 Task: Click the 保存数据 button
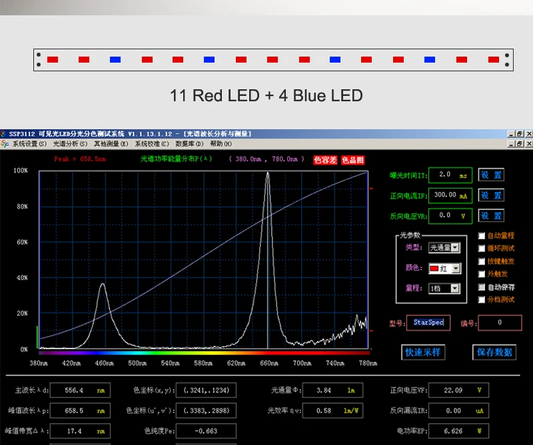[495, 352]
